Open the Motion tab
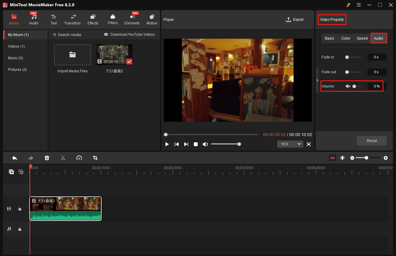The height and width of the screenshot is (256, 396). (x=152, y=19)
